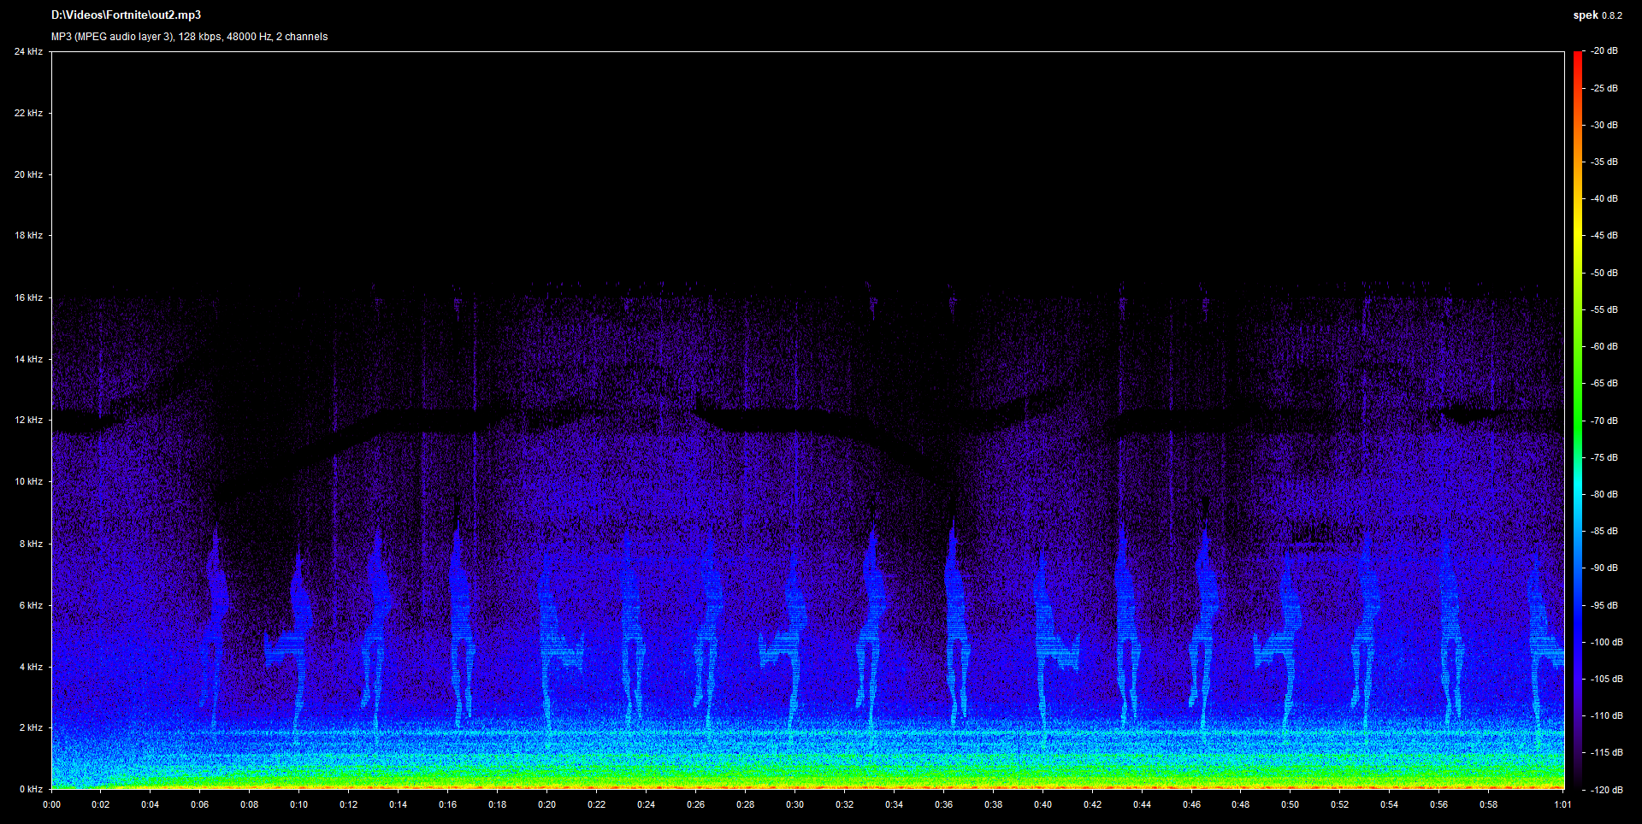Click the red top of color scale bar
This screenshot has height=824, width=1642.
(1578, 56)
